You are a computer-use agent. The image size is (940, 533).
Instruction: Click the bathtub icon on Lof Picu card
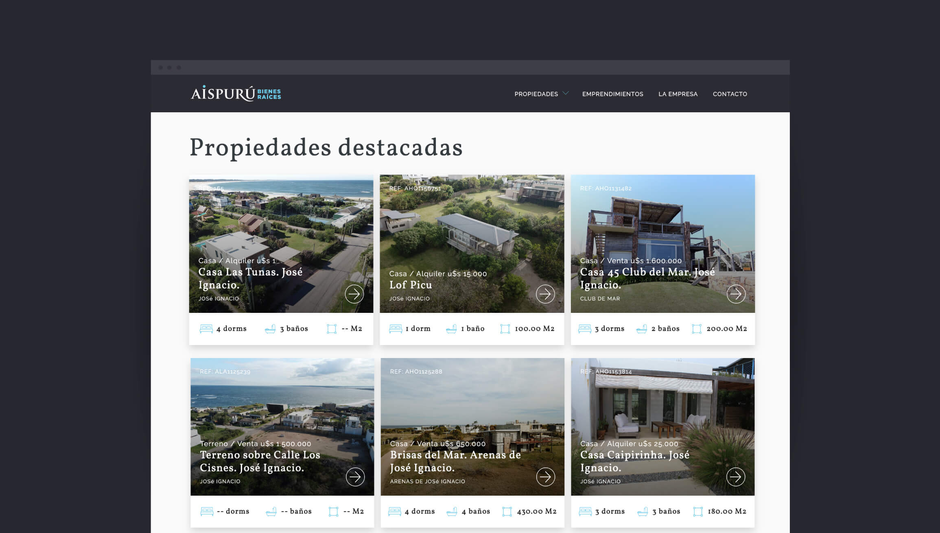click(x=450, y=328)
